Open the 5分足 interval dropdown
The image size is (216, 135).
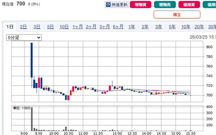(24, 38)
